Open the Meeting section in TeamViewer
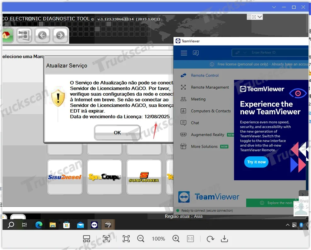 [198, 99]
